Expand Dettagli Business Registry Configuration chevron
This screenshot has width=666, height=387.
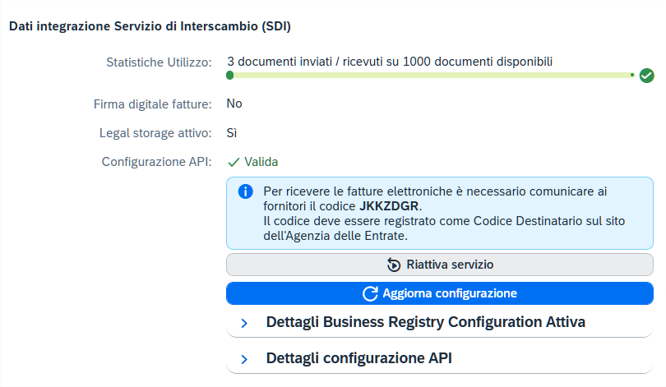[x=244, y=324]
